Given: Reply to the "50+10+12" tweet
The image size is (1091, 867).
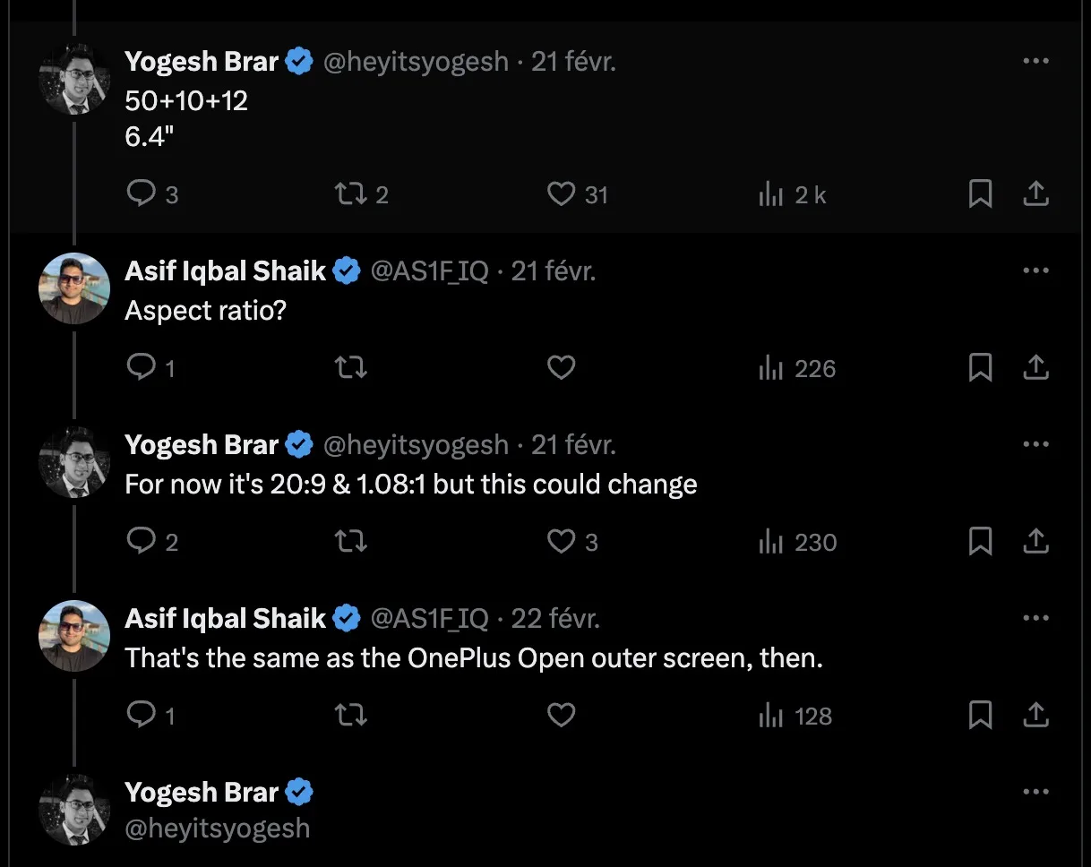Looking at the screenshot, I should click(x=142, y=193).
